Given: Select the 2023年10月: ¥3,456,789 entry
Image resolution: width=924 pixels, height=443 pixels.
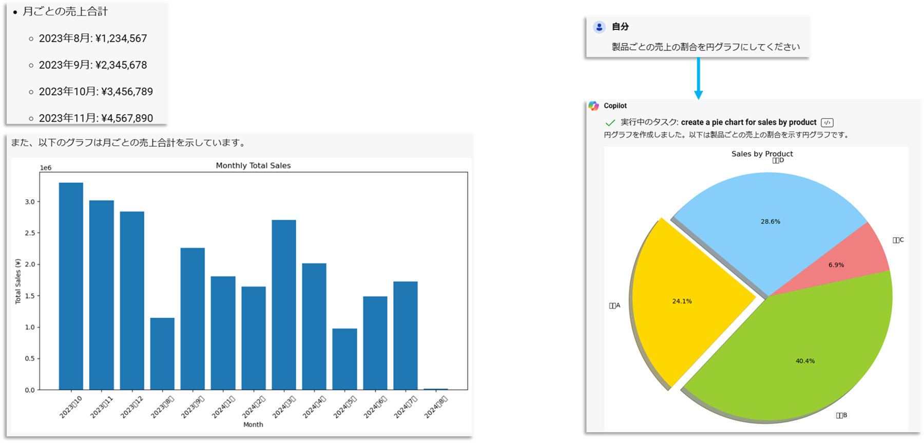Looking at the screenshot, I should [96, 91].
